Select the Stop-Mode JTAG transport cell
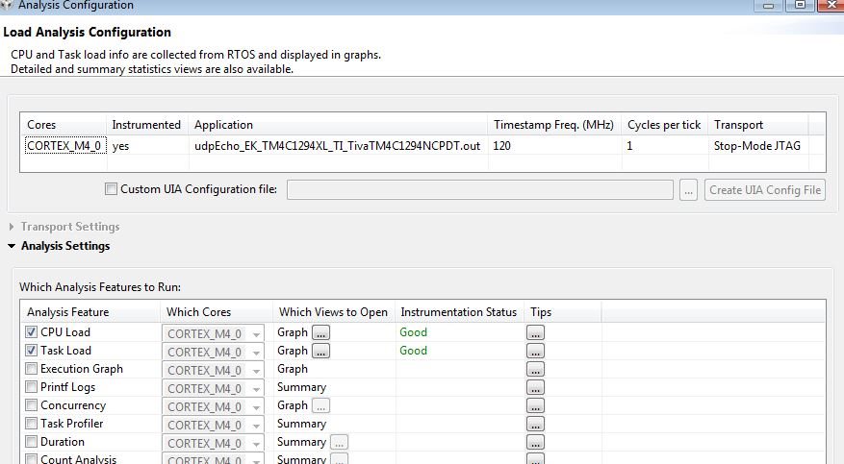Viewport: 844px width, 464px height. 756,145
